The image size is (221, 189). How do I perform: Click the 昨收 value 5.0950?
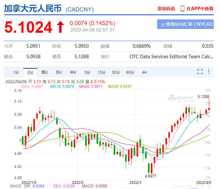[82, 46]
